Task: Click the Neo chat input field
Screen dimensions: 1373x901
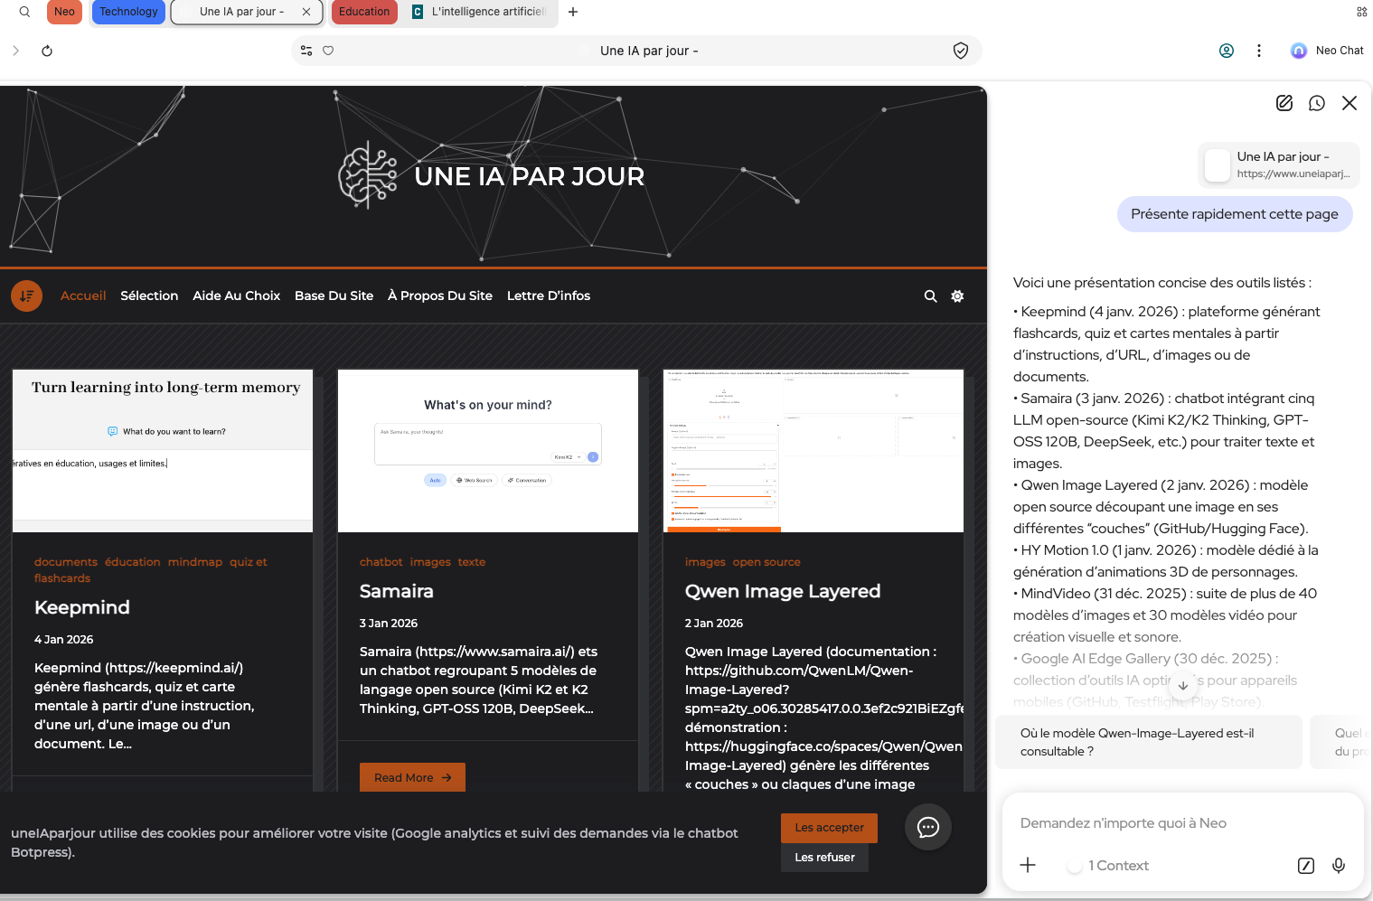Action: [1175, 823]
